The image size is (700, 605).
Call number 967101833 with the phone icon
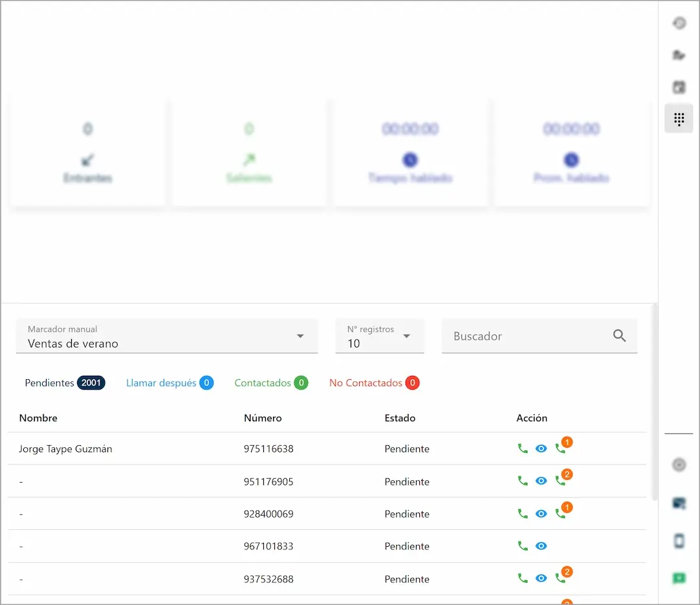(x=523, y=546)
